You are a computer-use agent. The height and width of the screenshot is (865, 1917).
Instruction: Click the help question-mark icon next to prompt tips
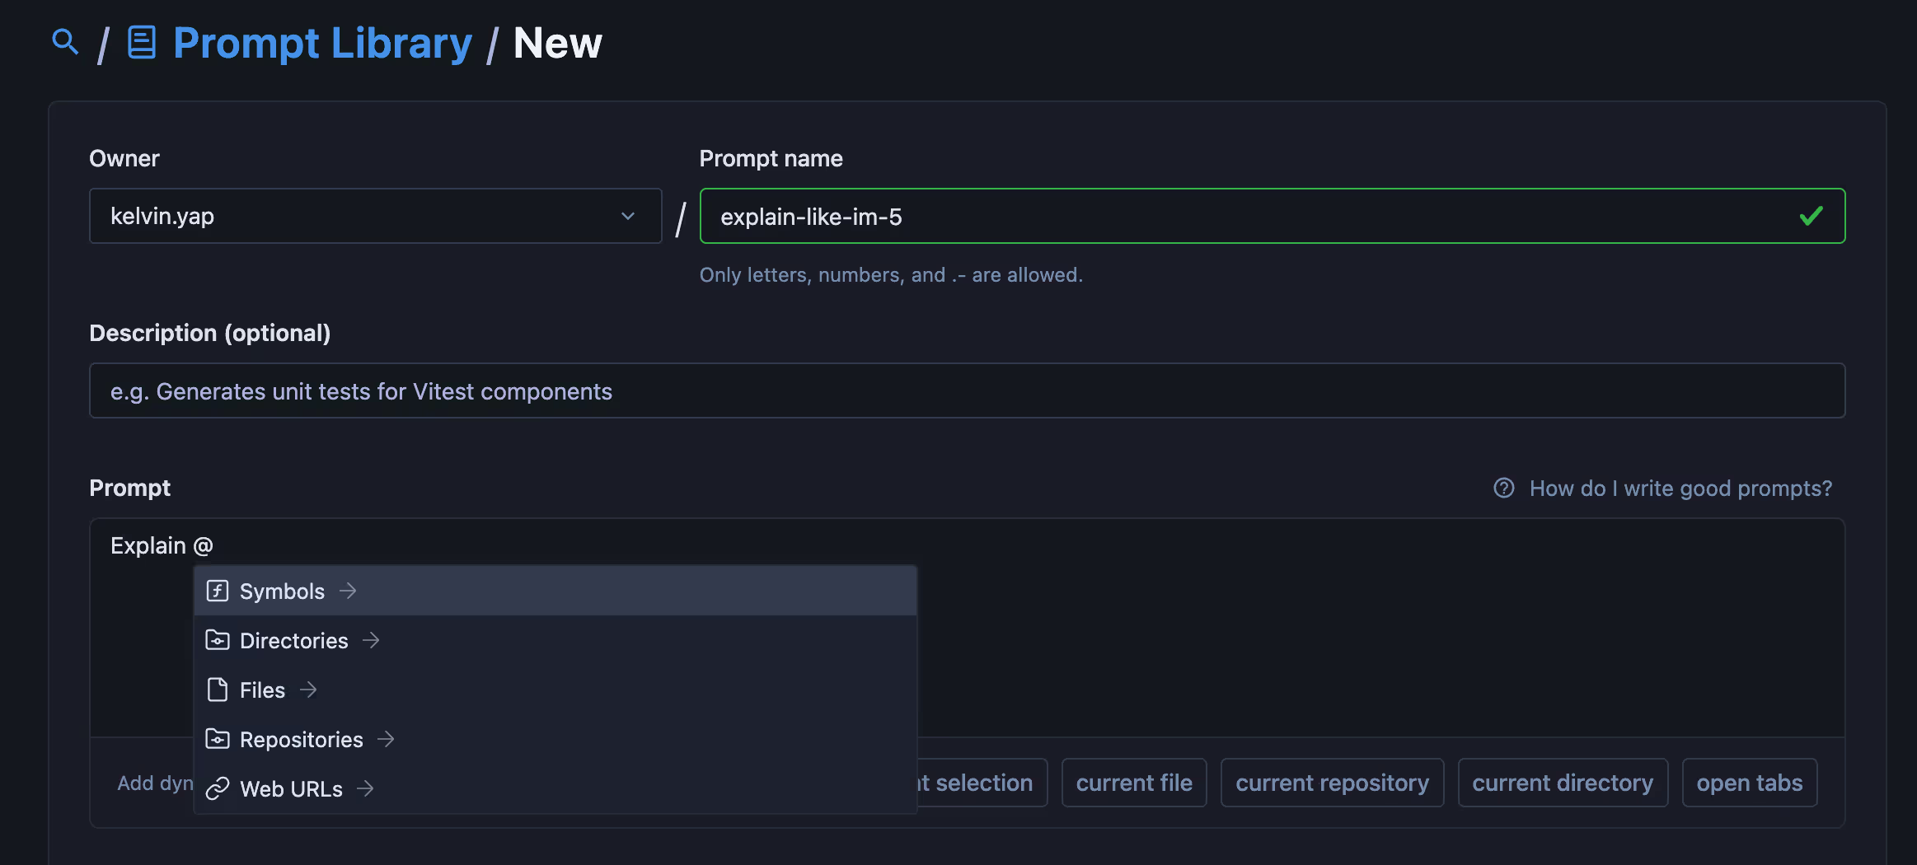pos(1503,488)
